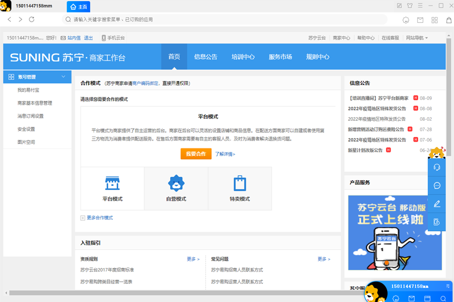Open 安全设置 in sidebar
The height and width of the screenshot is (302, 454).
(26, 129)
